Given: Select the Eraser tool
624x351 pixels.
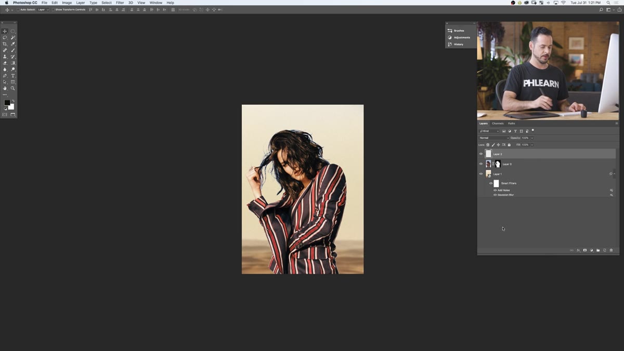Looking at the screenshot, I should pyautogui.click(x=5, y=63).
